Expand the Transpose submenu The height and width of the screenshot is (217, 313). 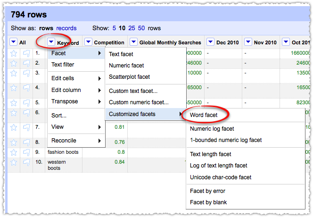pyautogui.click(x=76, y=101)
